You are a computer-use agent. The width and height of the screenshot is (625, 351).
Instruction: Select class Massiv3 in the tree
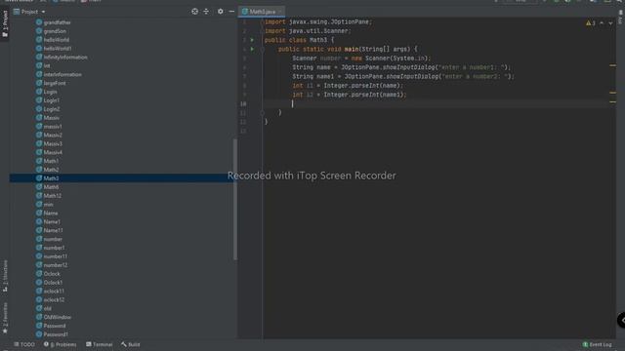(49, 143)
